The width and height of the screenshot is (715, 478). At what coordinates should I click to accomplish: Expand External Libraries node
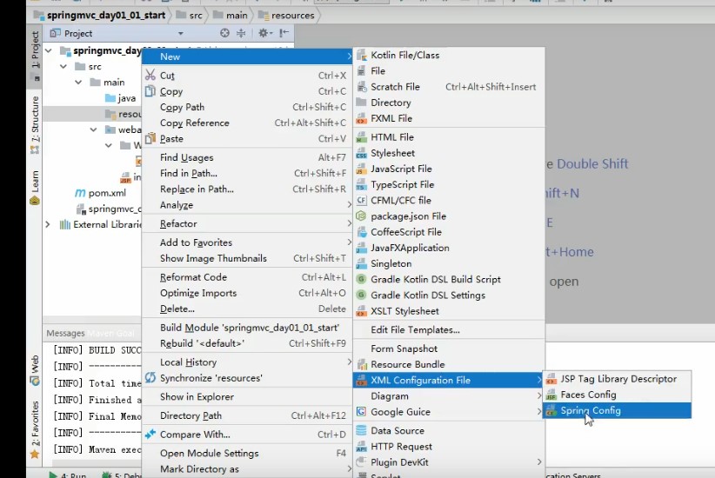pyautogui.click(x=48, y=224)
